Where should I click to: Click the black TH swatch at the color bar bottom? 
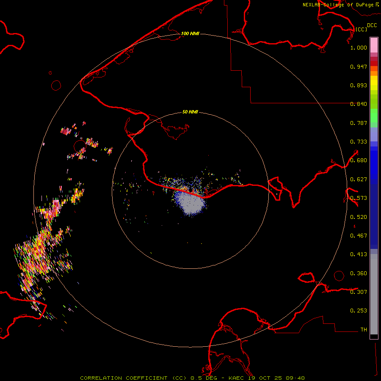[374, 337]
